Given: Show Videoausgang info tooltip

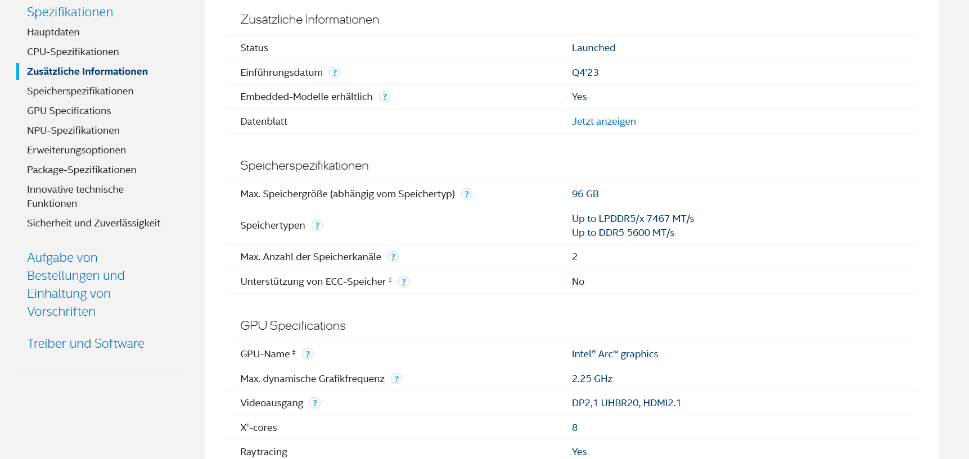Looking at the screenshot, I should tap(315, 403).
